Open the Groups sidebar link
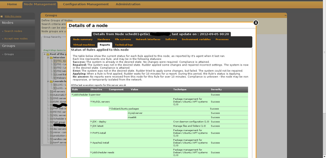This screenshot has height=158, width=326. coord(9,54)
